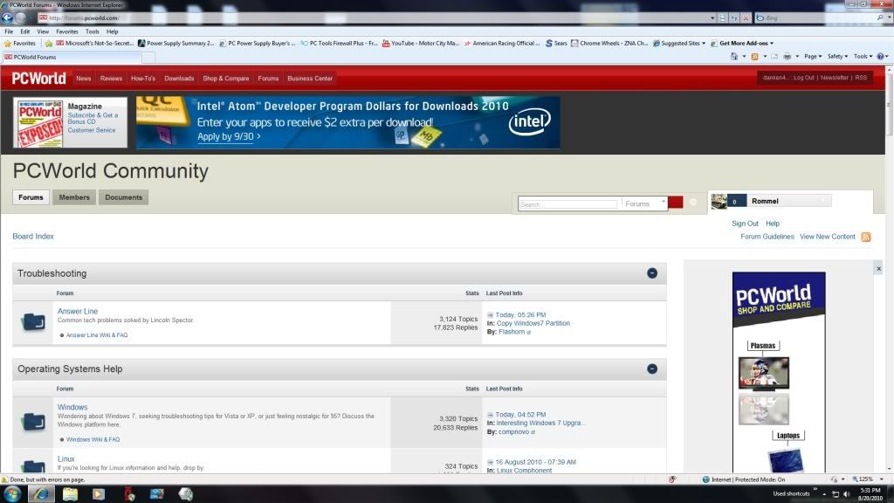
Task: Click the Sign Out link
Action: [x=745, y=224]
